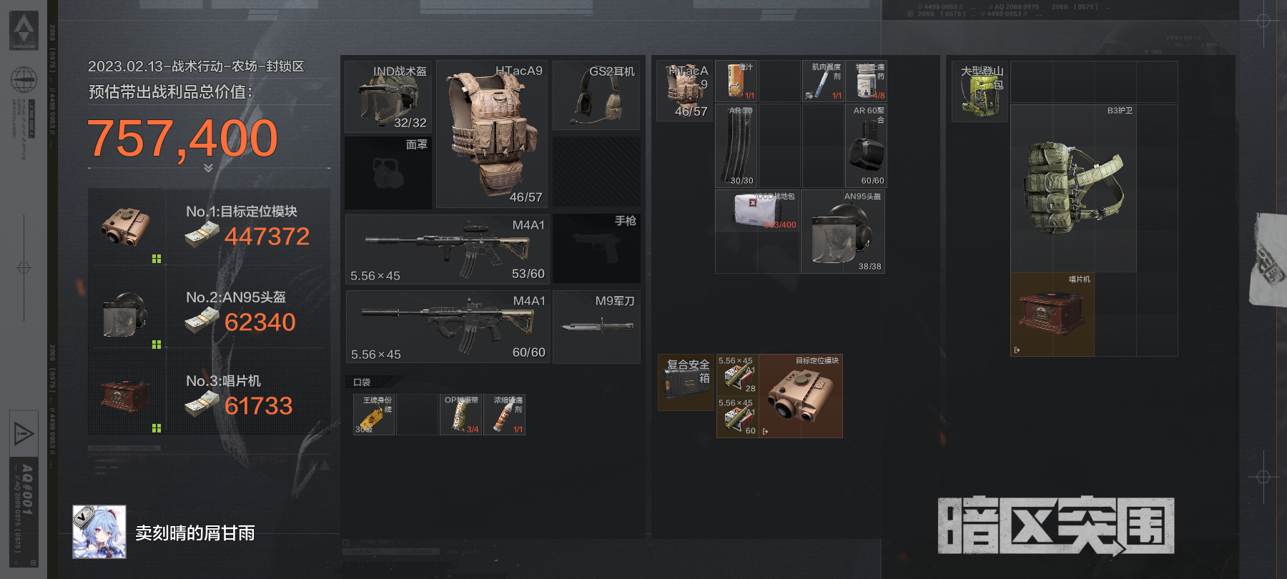Expand the loot value details chevron
Screen dimensions: 1287x579
point(208,168)
